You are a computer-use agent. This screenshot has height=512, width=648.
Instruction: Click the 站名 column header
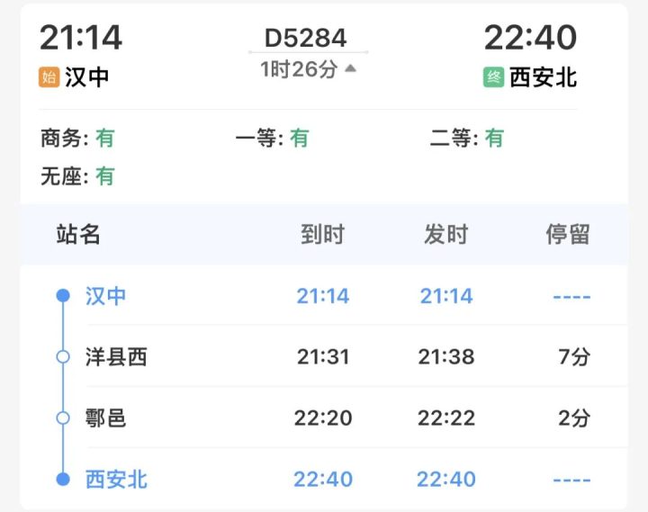pos(78,235)
